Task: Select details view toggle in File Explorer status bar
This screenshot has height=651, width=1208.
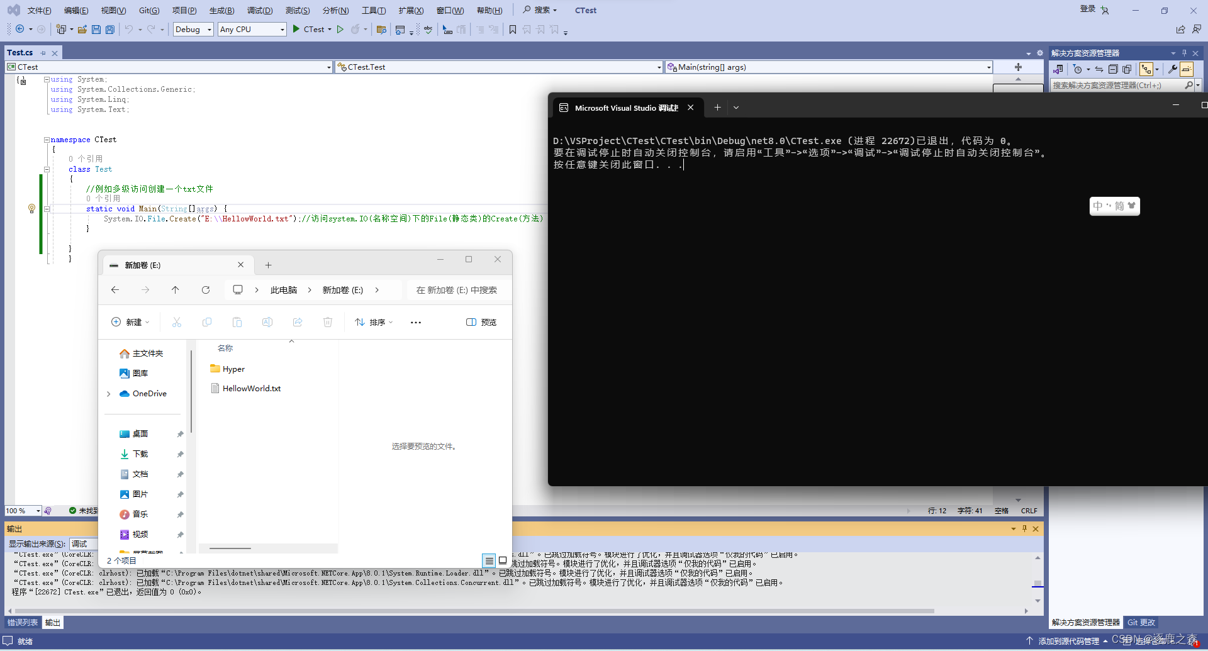Action: [489, 560]
